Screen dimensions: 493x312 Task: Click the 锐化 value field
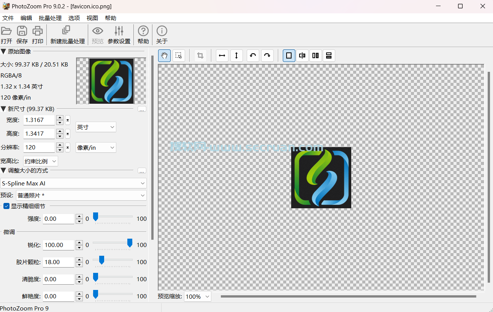click(x=59, y=245)
